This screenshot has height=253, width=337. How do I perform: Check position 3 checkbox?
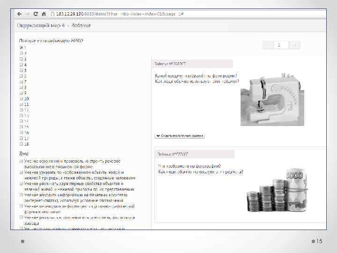(21, 59)
